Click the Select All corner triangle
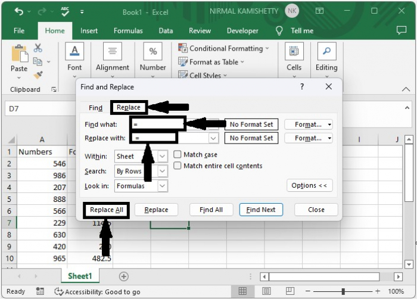This screenshot has width=417, height=299. [x=11, y=139]
